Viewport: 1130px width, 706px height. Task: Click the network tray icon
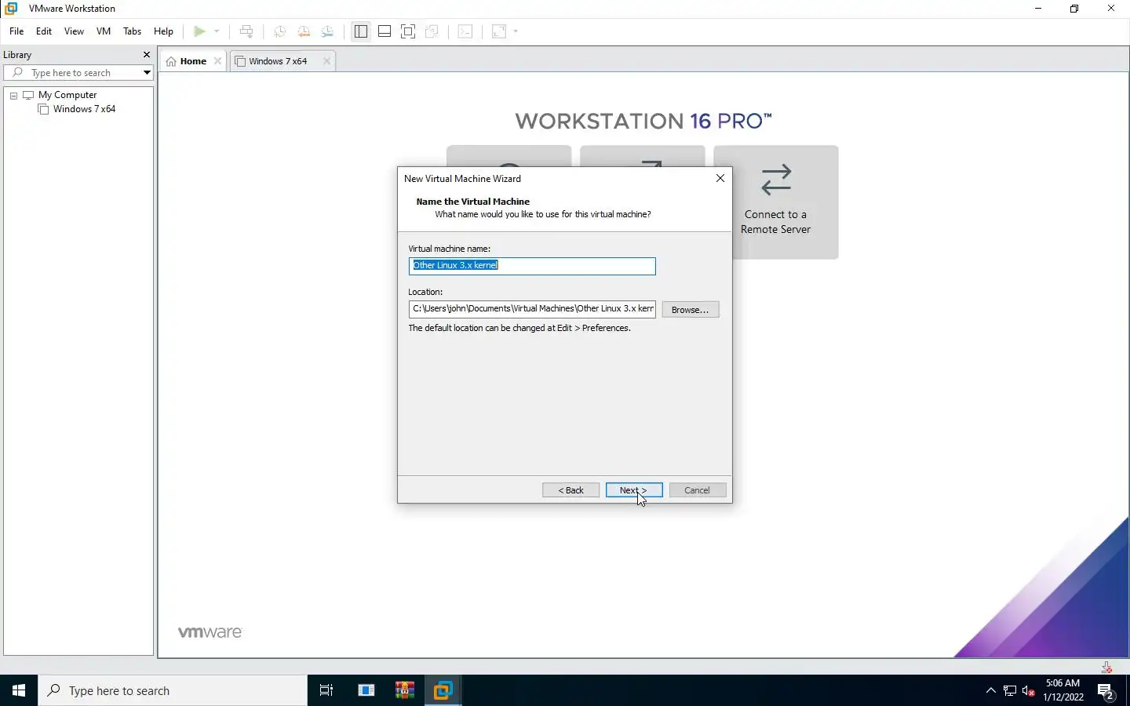[x=1010, y=691]
